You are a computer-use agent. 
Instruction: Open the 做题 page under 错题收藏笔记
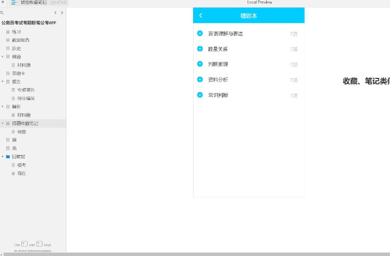pos(21,131)
